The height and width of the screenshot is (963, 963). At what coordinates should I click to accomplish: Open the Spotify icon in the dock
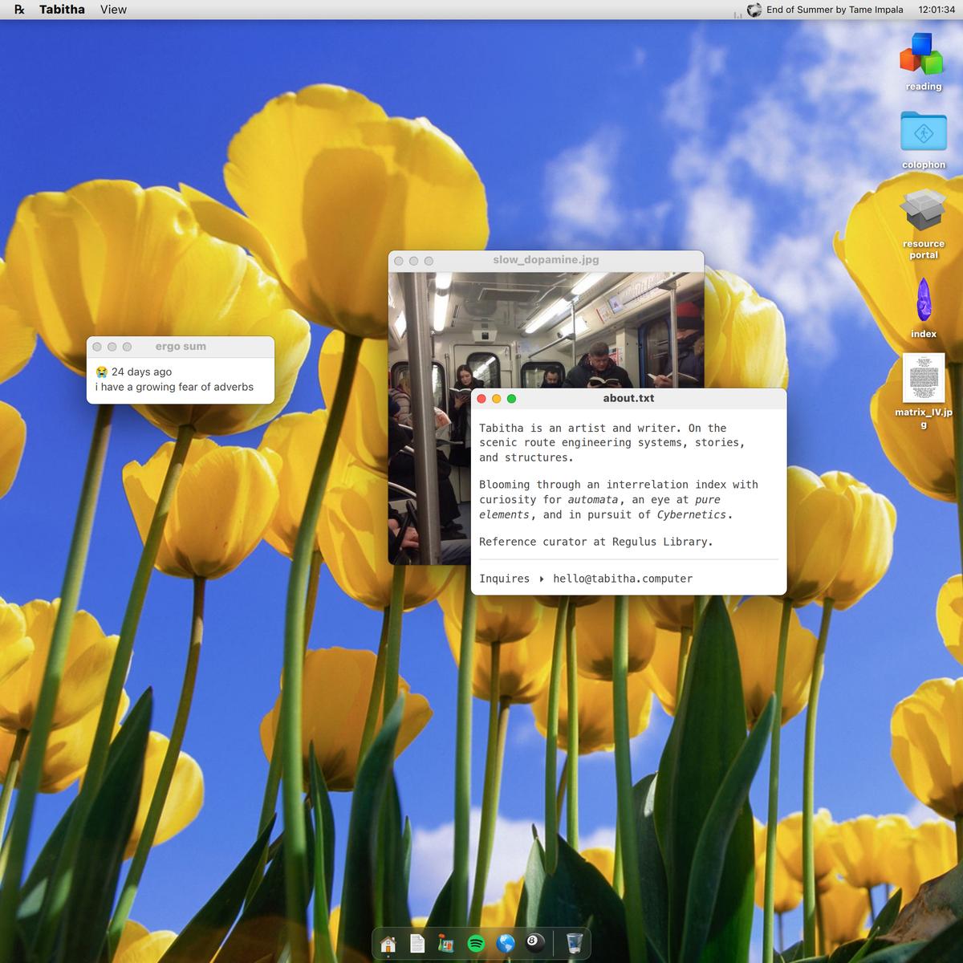pos(476,943)
